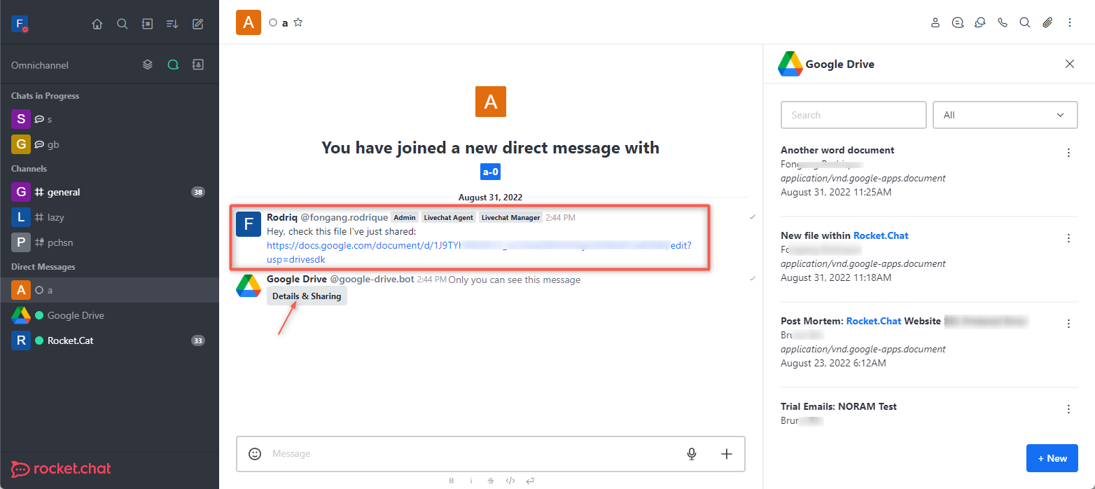Open the pchsn channel
Image resolution: width=1095 pixels, height=489 pixels.
pos(109,242)
